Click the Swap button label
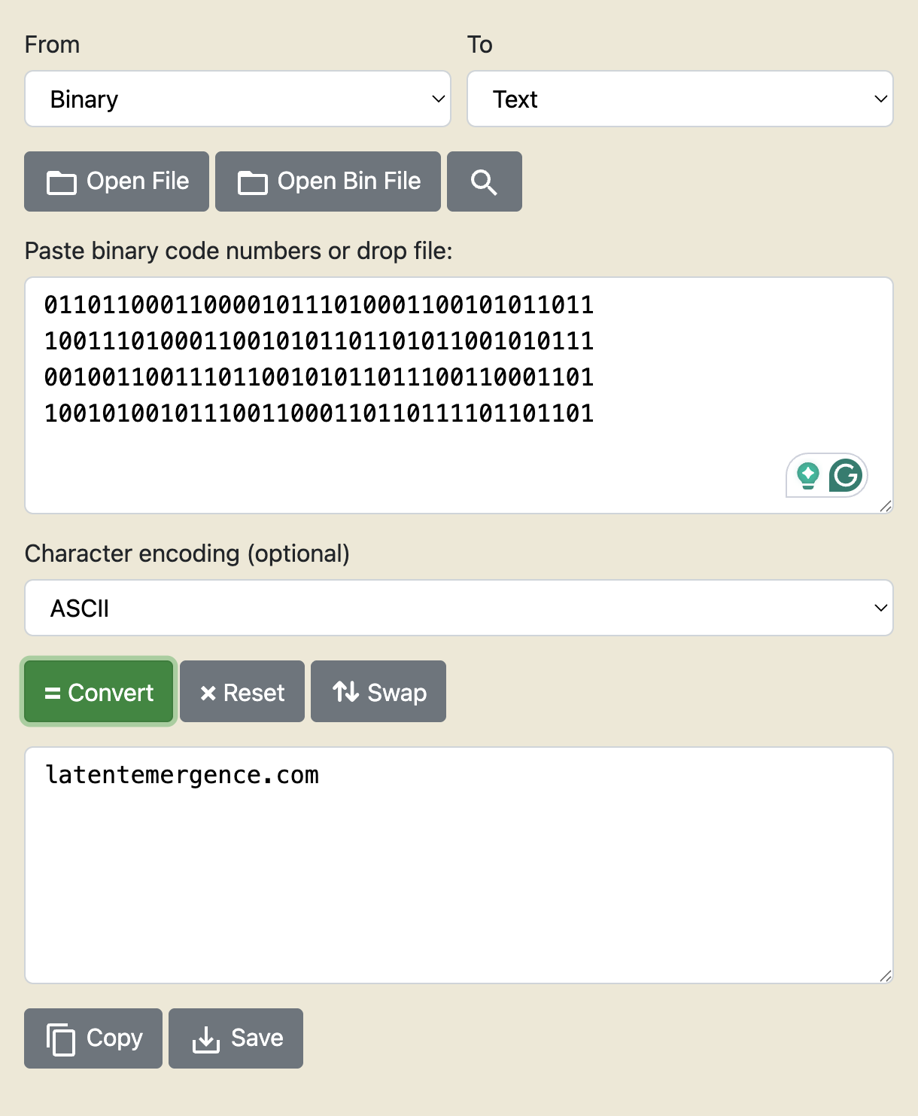Screen dimensions: 918x1116 [397, 693]
